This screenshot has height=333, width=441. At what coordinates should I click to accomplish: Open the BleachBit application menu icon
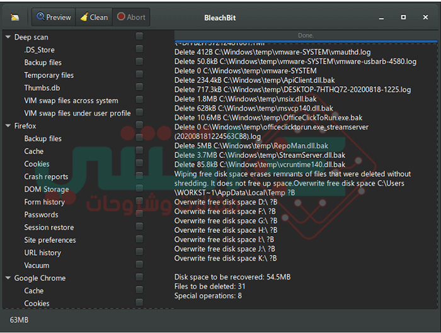coord(15,18)
